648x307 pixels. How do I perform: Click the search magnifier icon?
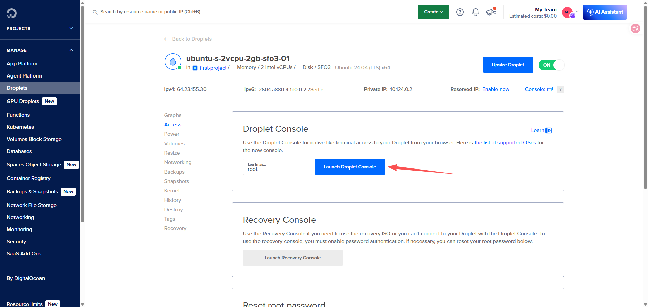(95, 12)
